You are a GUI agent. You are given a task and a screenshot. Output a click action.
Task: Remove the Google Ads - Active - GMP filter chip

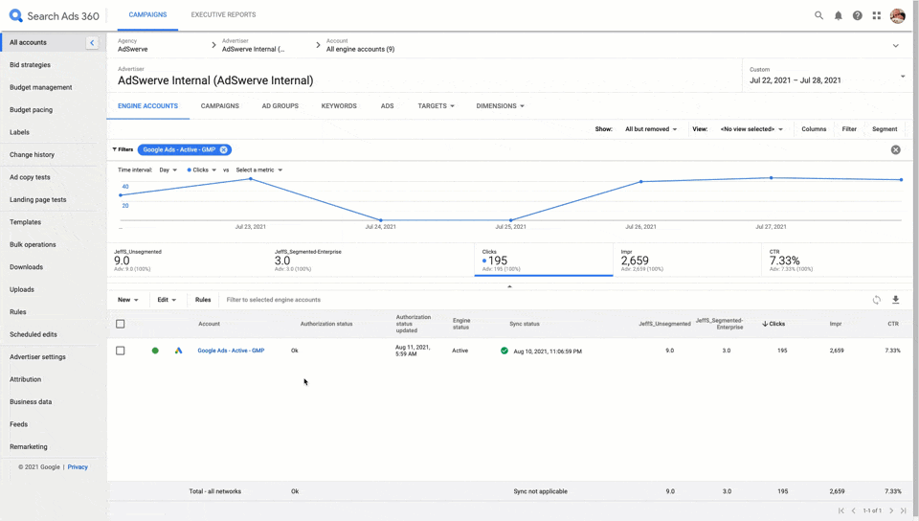223,150
